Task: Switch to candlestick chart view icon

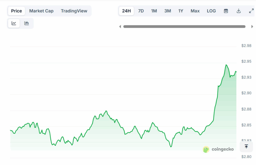Action: pyautogui.click(x=26, y=23)
